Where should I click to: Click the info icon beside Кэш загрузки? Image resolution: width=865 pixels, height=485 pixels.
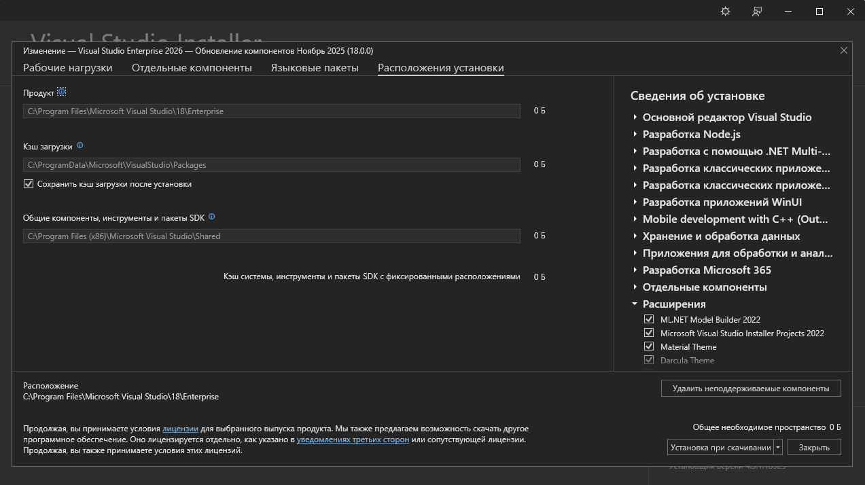coord(80,145)
